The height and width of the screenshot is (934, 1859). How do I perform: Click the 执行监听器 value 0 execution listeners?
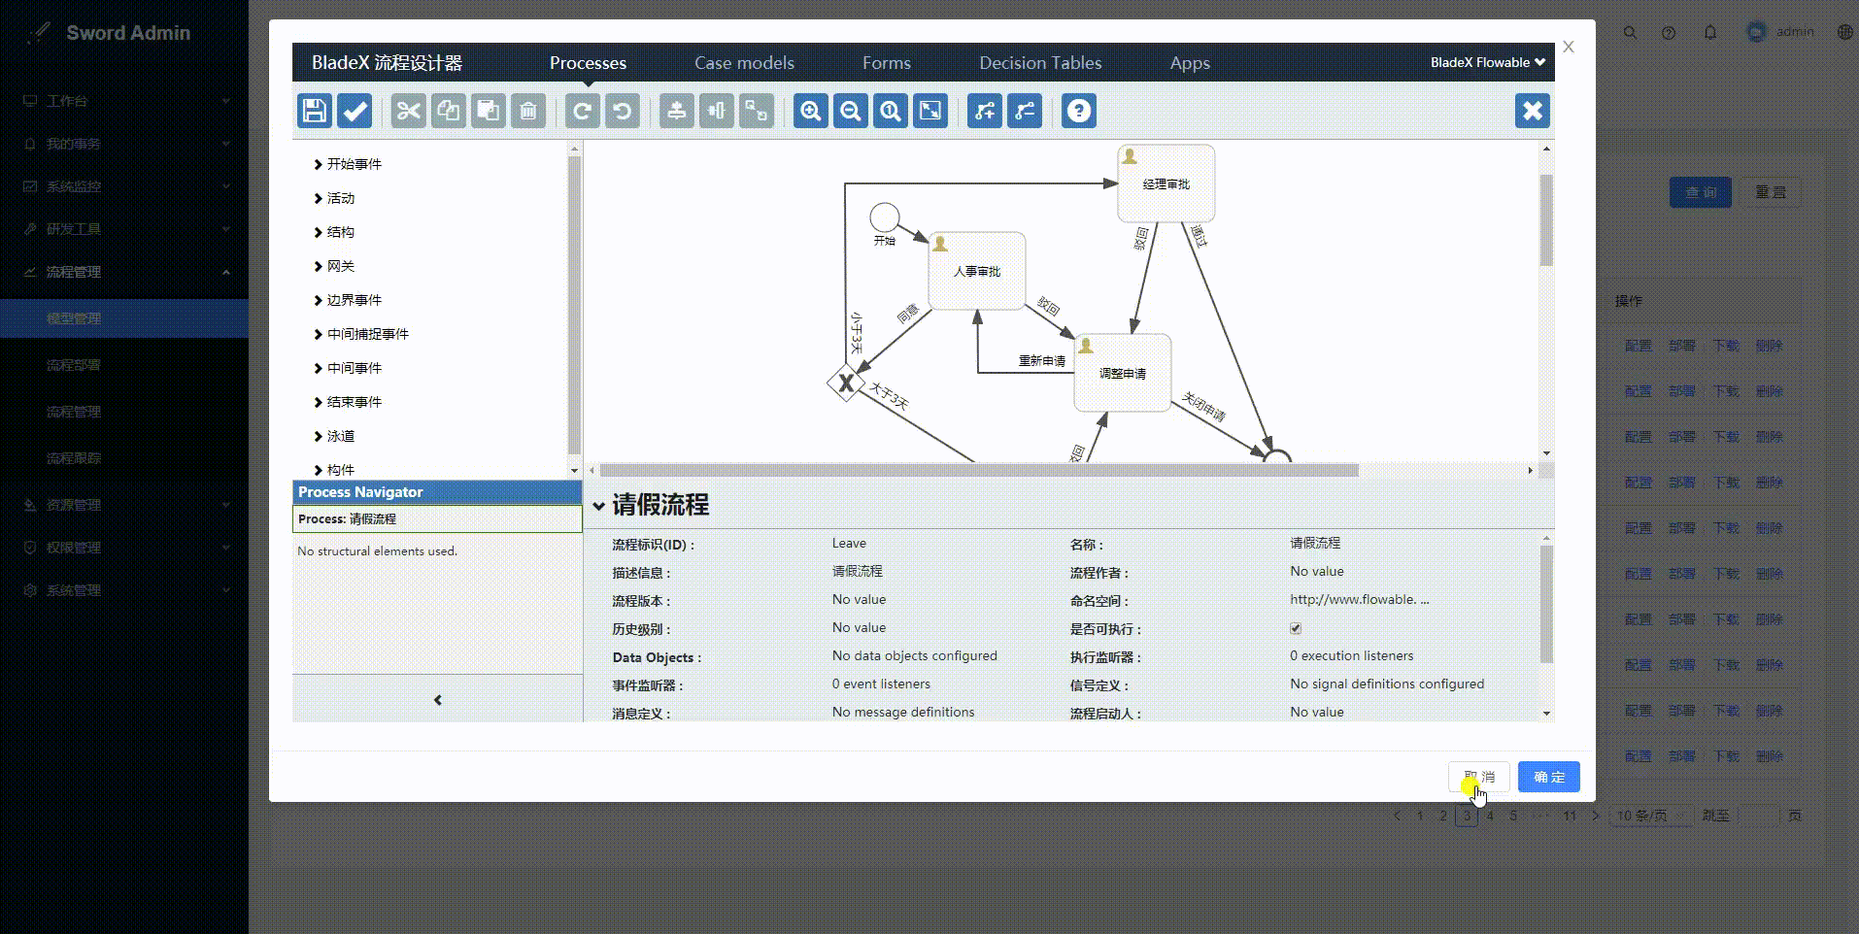[1352, 655]
